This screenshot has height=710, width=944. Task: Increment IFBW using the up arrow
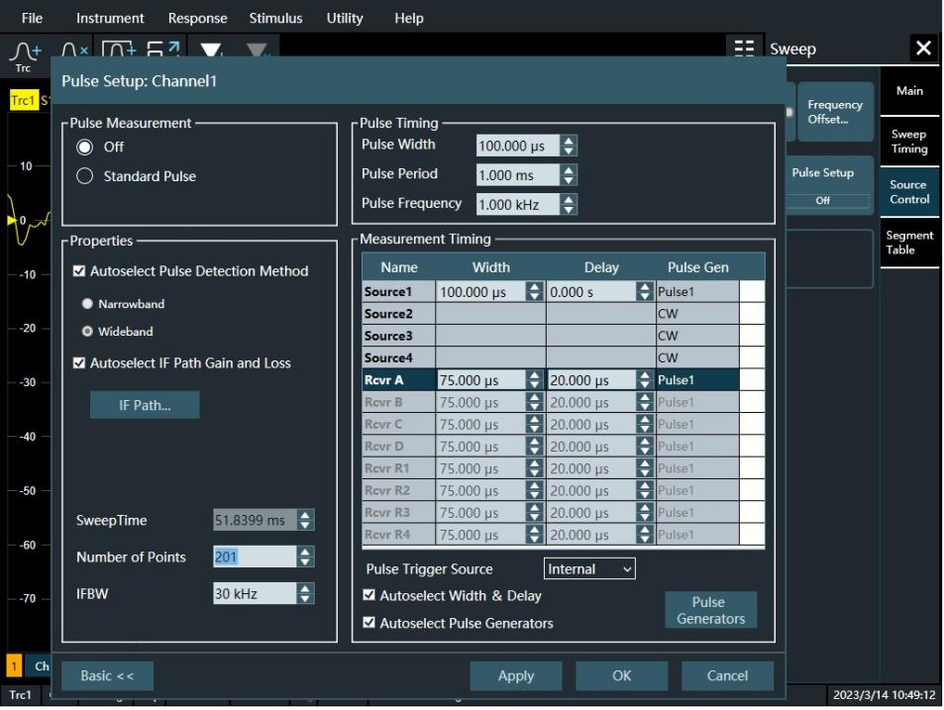305,588
